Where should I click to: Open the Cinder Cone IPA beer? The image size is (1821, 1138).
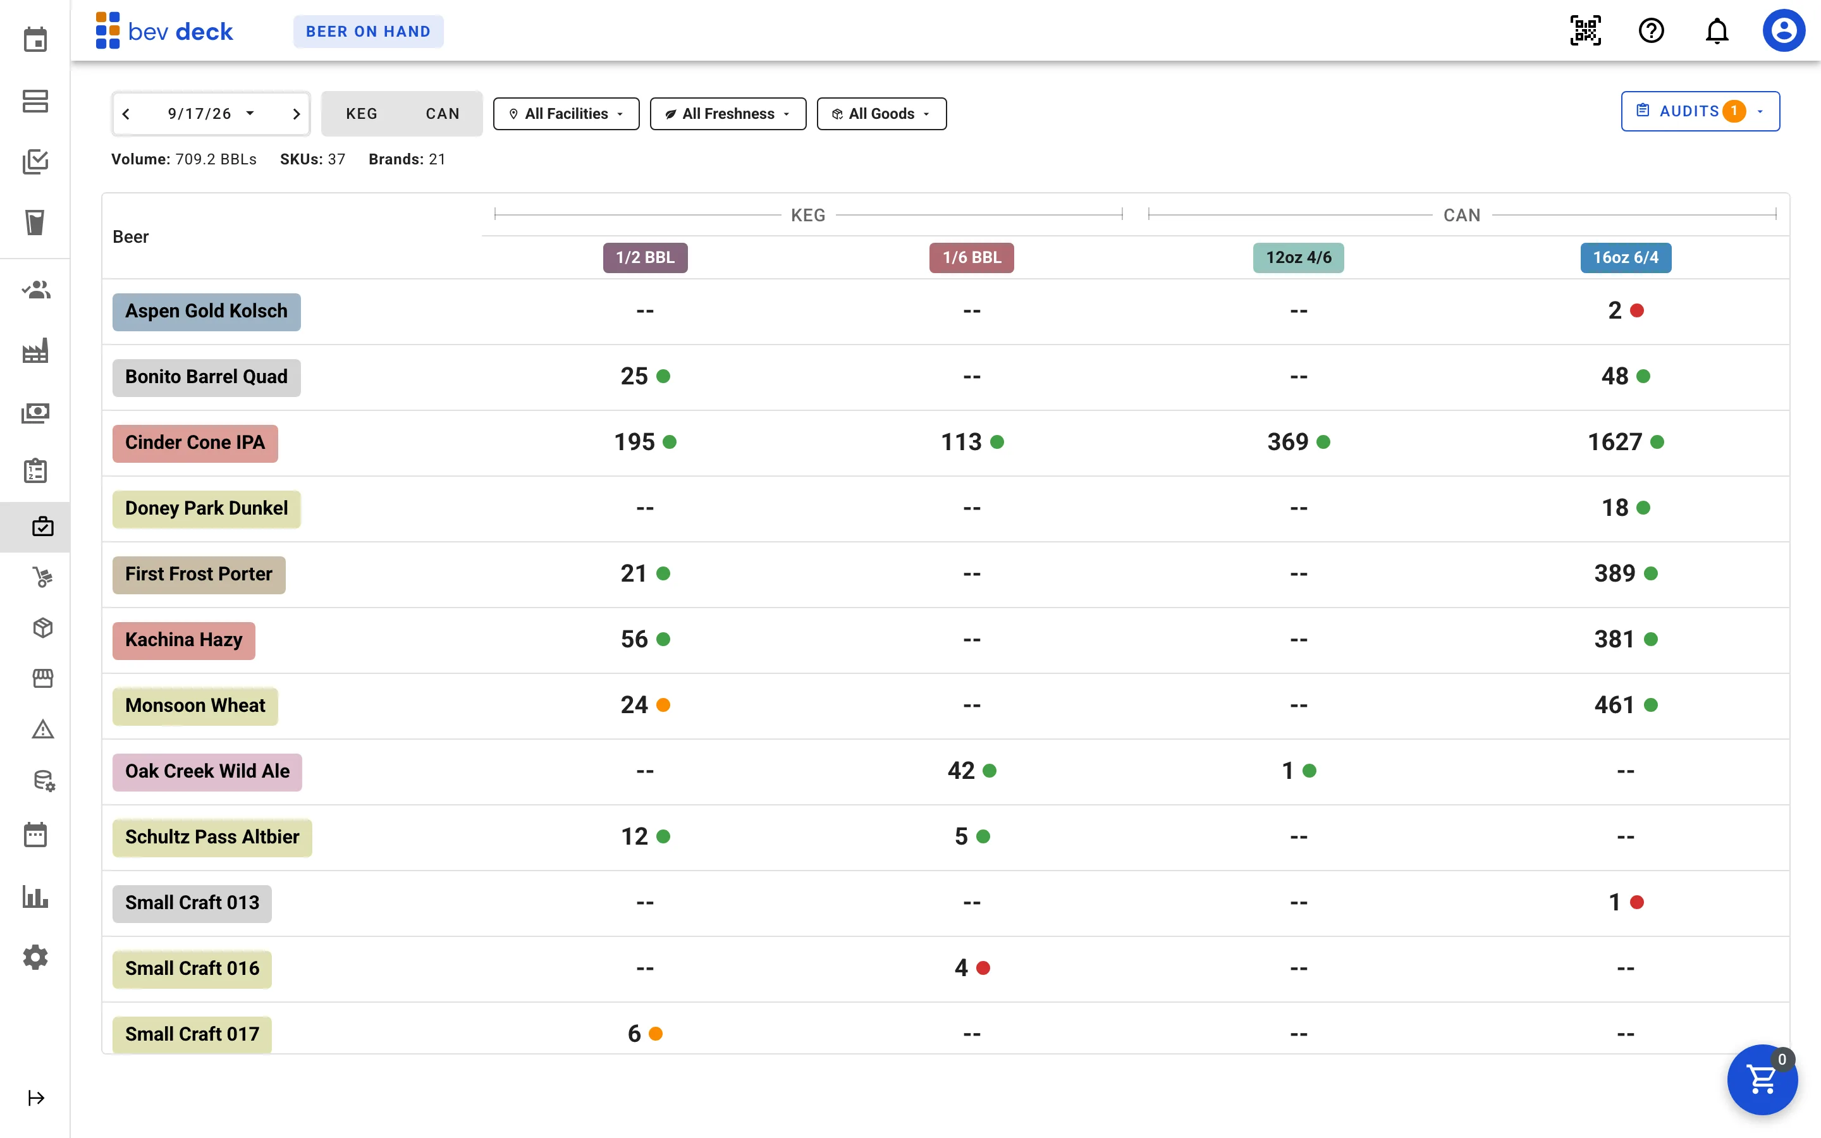pos(195,443)
